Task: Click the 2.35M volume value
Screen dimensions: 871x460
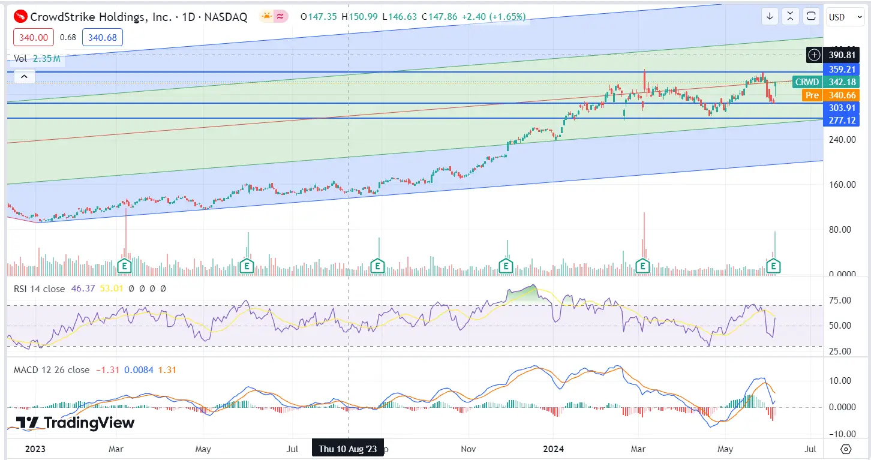Action: (46, 59)
